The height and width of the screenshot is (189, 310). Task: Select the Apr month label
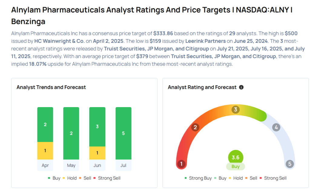[45, 165]
